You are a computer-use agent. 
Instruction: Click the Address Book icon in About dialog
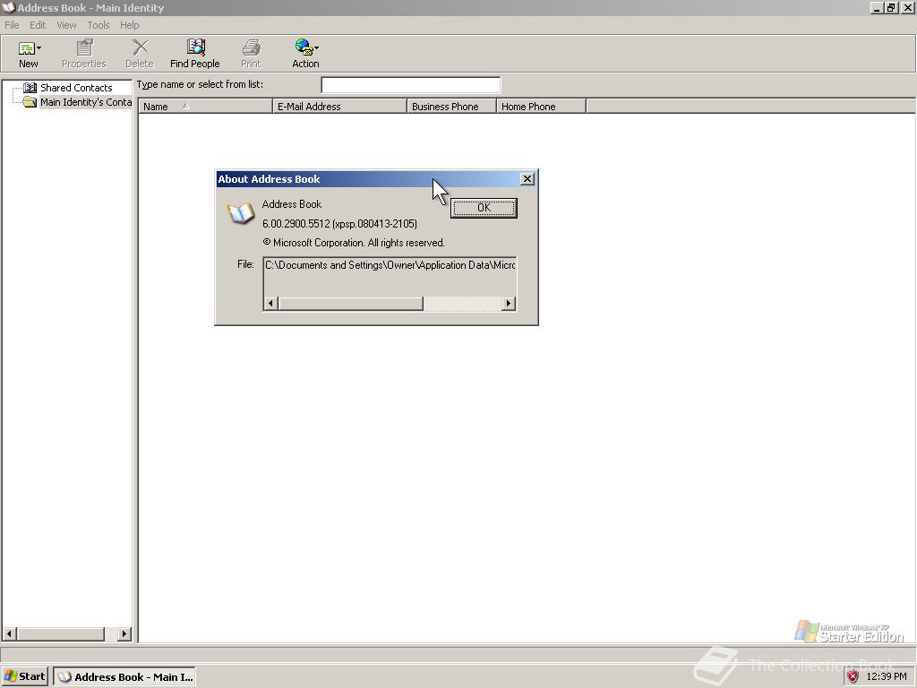pyautogui.click(x=240, y=213)
